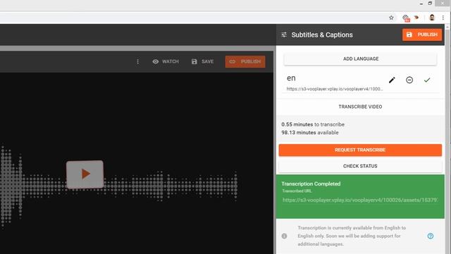Viewport: 451px width, 254px height.
Task: Bookmark this page with the star icon
Action: click(x=391, y=18)
